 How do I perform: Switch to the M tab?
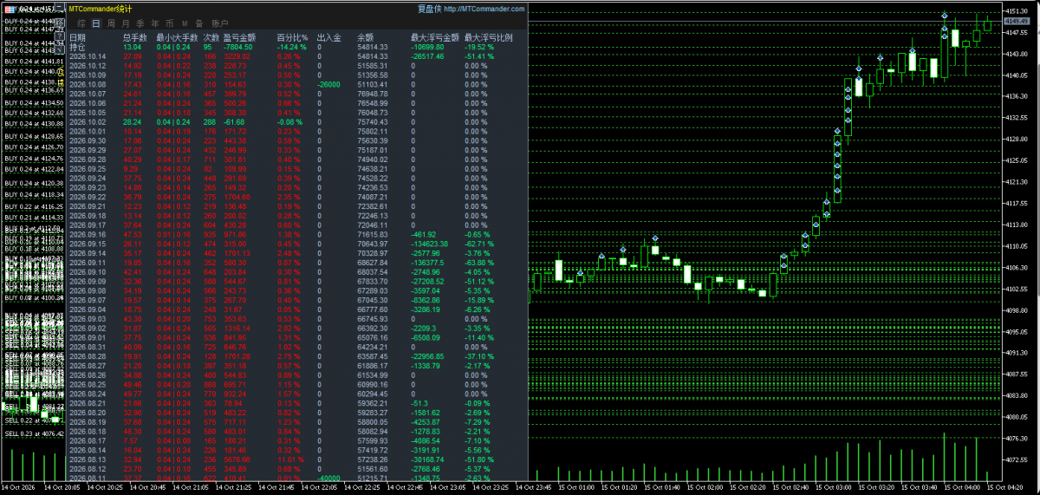click(185, 23)
